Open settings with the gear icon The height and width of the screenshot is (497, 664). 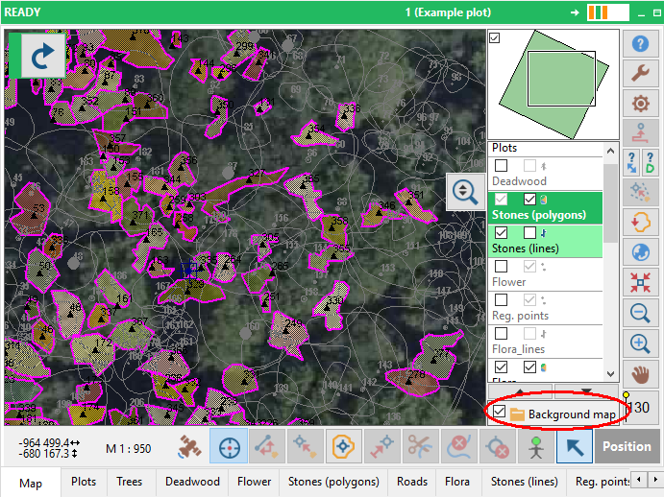tap(639, 104)
